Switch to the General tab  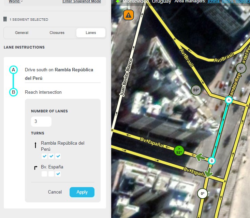click(x=22, y=33)
